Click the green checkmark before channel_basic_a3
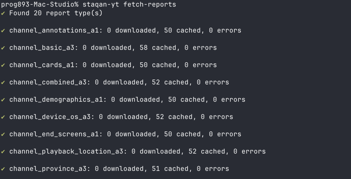The width and height of the screenshot is (351, 179). click(3, 48)
